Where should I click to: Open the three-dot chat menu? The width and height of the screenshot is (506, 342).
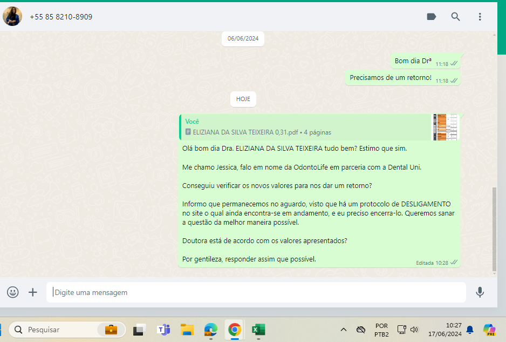coord(480,17)
